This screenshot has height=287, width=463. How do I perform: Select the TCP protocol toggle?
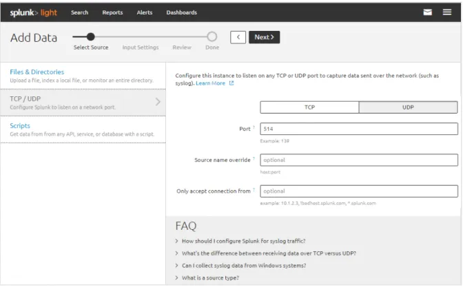tap(309, 107)
